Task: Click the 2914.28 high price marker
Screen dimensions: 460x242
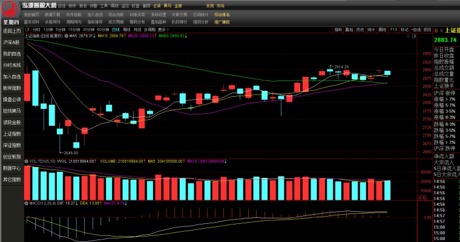Action: [x=341, y=67]
